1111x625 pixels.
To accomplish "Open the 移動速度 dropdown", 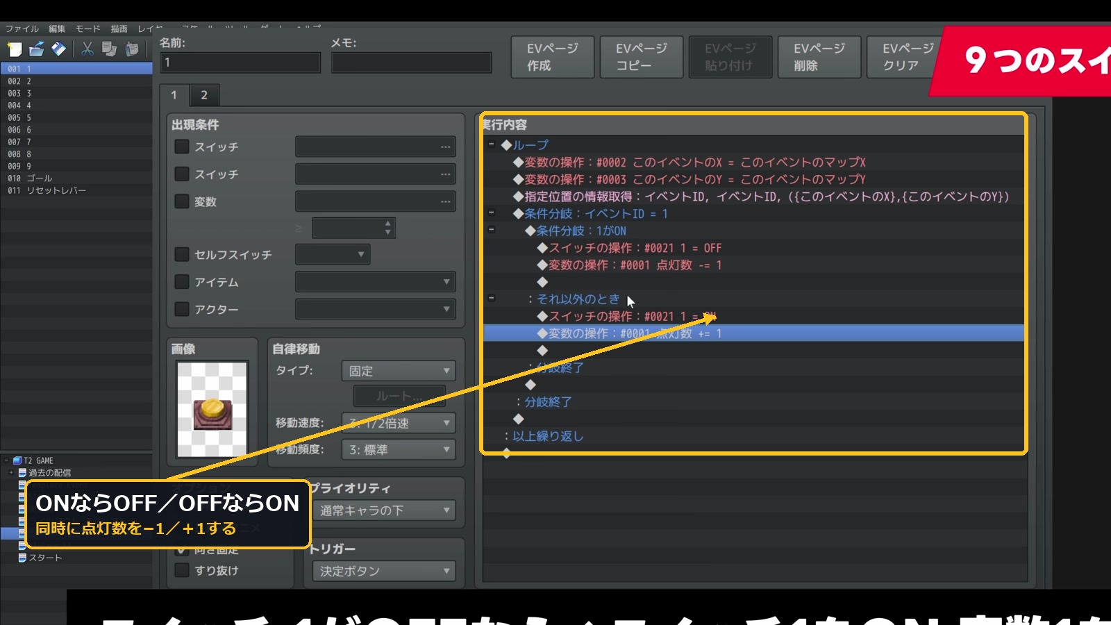I will 399,423.
